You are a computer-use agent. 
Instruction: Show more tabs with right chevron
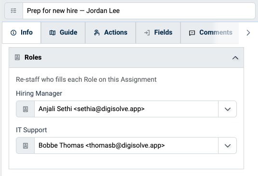[248, 33]
